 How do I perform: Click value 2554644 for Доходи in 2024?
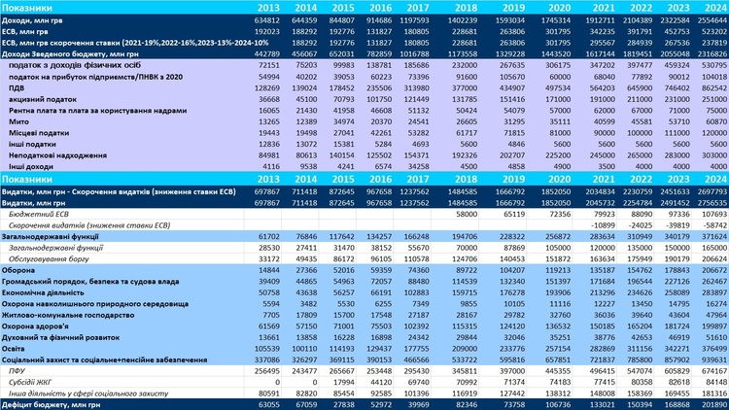712,20
